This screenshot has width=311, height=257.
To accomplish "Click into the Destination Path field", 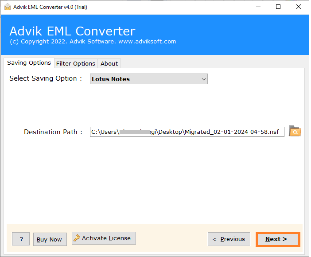I will pos(187,132).
